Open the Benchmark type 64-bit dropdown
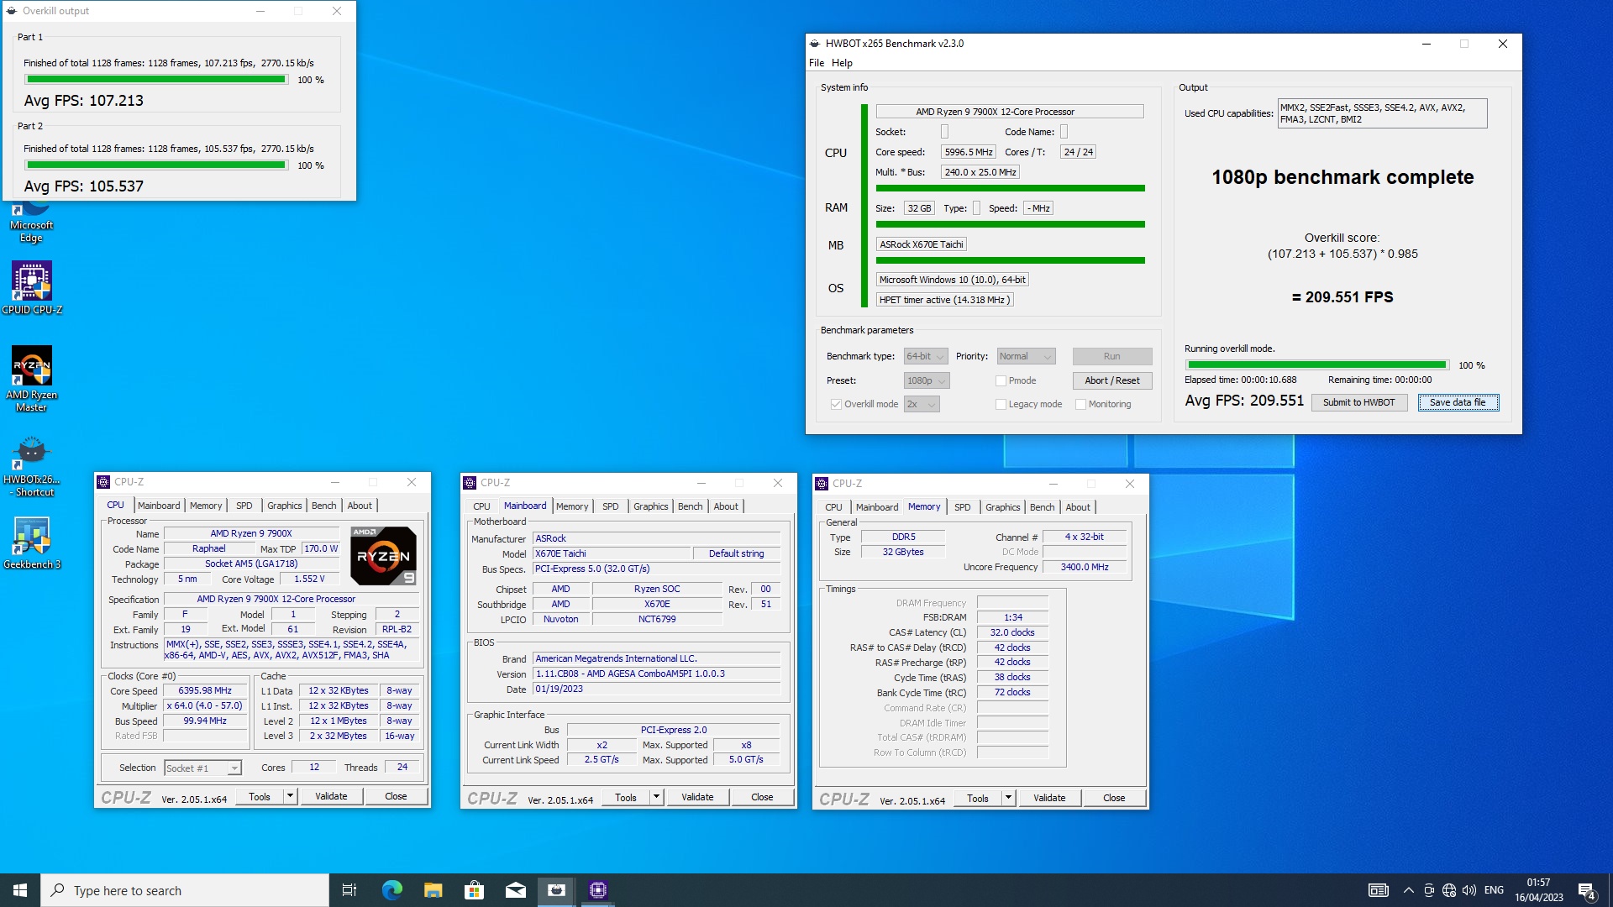1613x907 pixels. coord(926,356)
